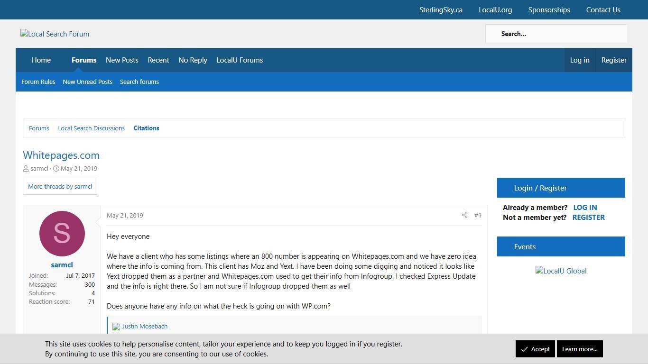The width and height of the screenshot is (648, 364).
Task: Click Forum Rules in the sub-navigation
Action: point(38,82)
